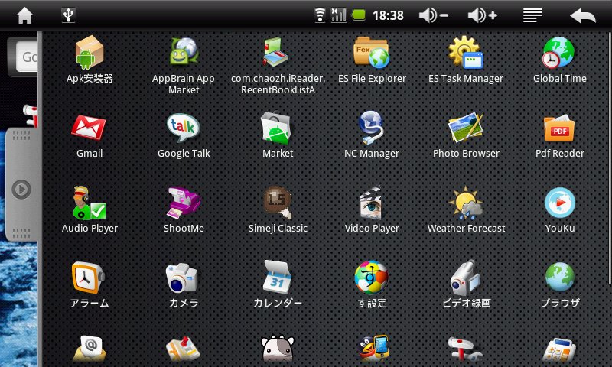Open the QQ penguin phone app
The image size is (612, 367).
(373, 349)
